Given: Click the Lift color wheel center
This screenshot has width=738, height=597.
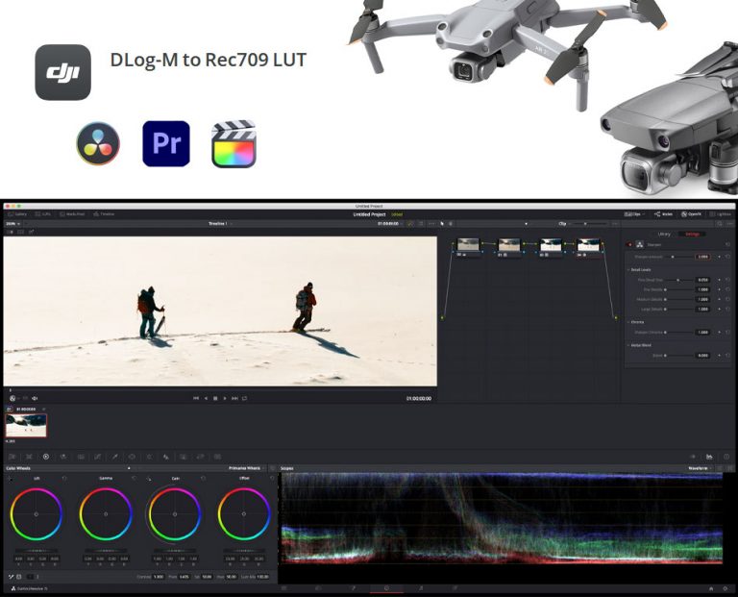Looking at the screenshot, I should [37, 514].
